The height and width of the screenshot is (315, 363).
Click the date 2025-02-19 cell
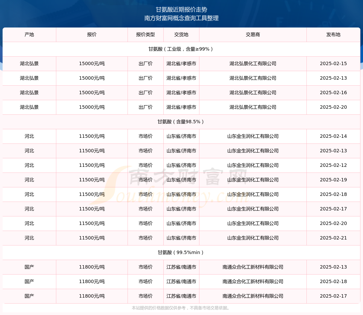(333, 180)
